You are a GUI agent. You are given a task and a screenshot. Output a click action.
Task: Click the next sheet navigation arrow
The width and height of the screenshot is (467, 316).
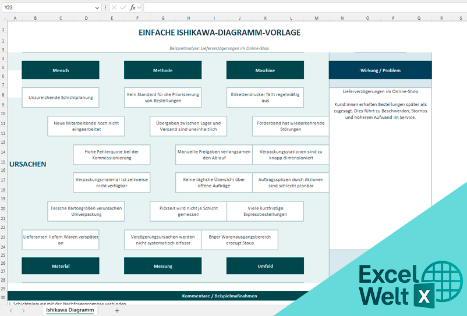(x=23, y=311)
